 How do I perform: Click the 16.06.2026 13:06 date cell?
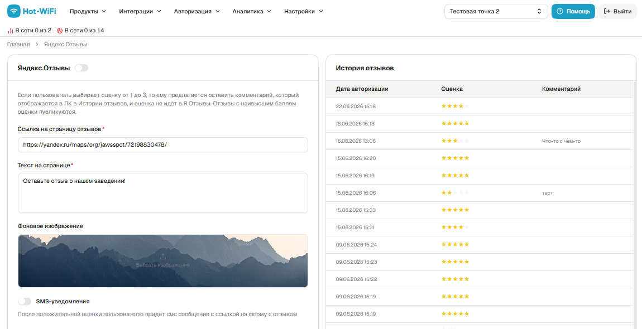pyautogui.click(x=356, y=141)
